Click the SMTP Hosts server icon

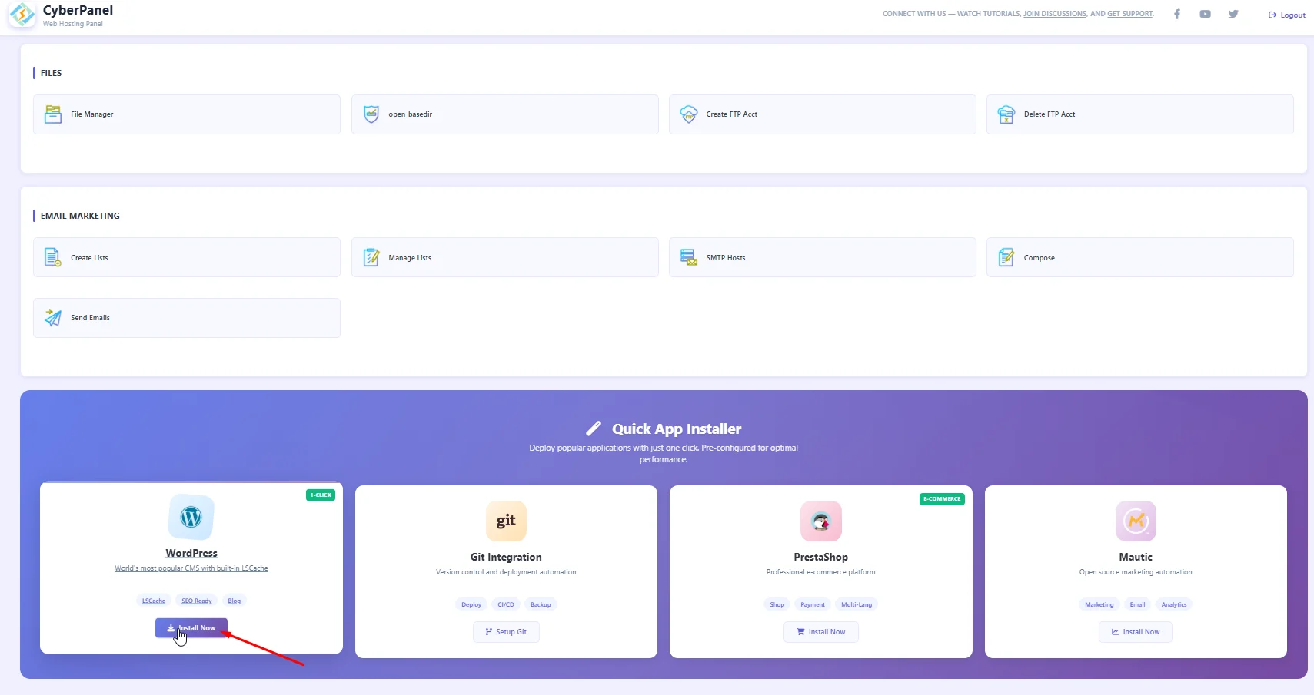tap(689, 257)
